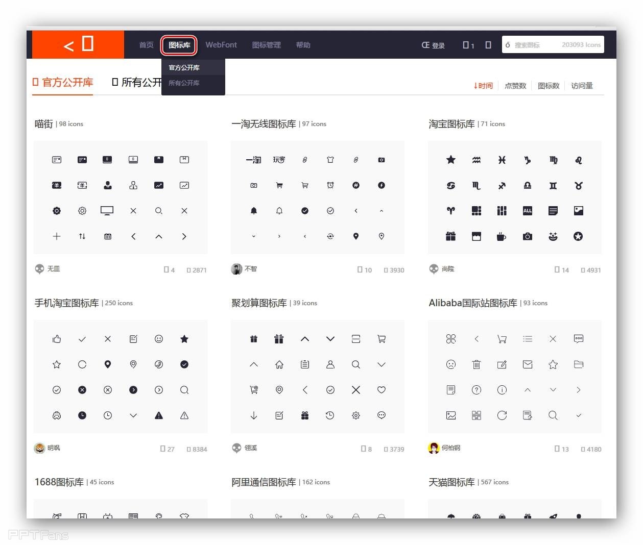This screenshot has width=643, height=545.
Task: Go to 图标管理 in the top navigation
Action: pos(266,45)
